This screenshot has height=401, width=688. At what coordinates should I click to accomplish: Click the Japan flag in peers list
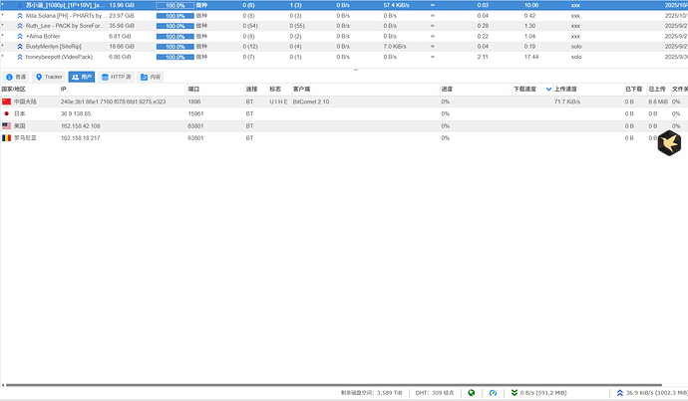pos(7,114)
